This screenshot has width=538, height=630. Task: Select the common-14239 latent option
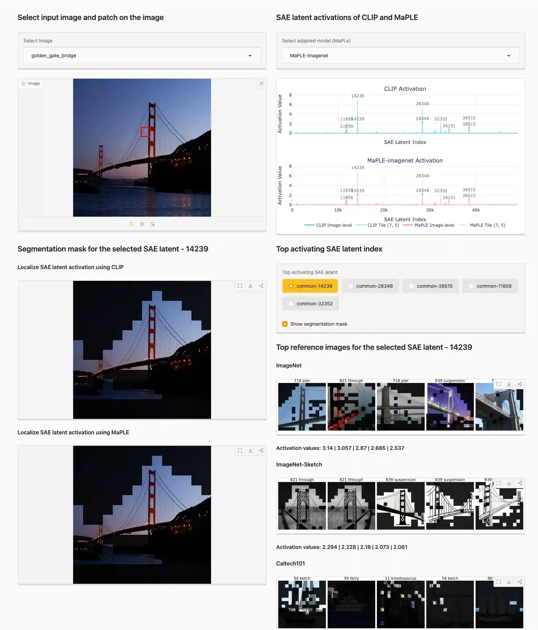point(310,286)
